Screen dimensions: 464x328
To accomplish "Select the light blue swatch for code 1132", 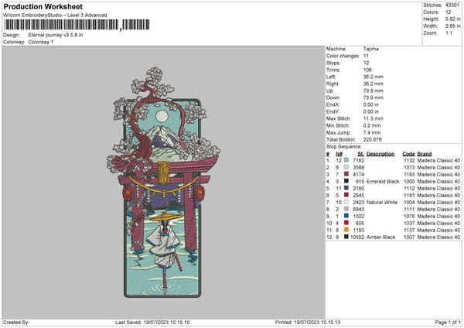I will 346,160.
